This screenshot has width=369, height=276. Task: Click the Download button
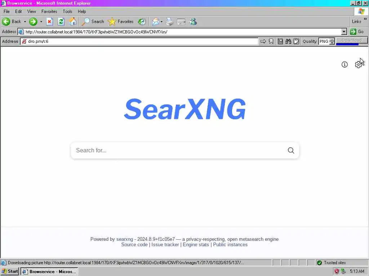click(x=352, y=41)
